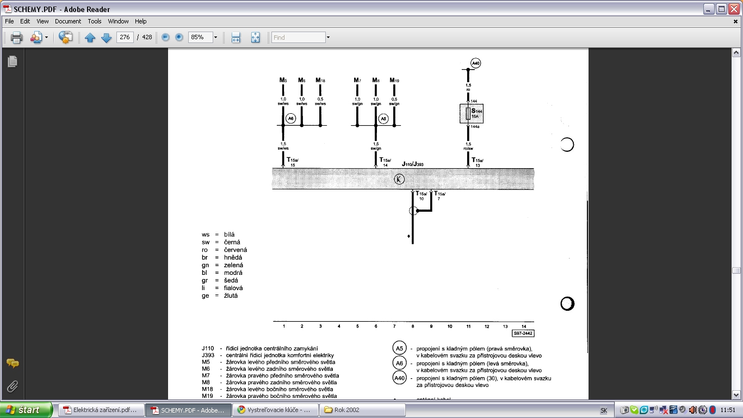
Task: Open the Find options dropdown arrow
Action: click(328, 38)
